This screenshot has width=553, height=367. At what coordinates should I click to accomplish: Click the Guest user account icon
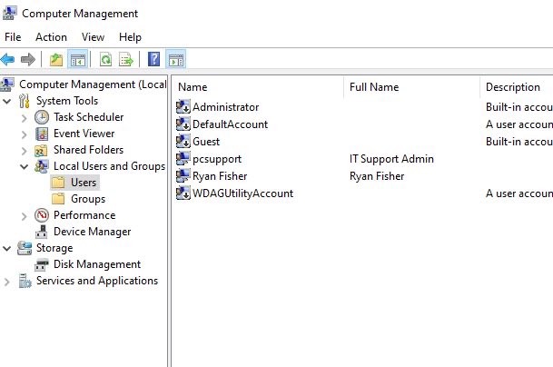183,142
